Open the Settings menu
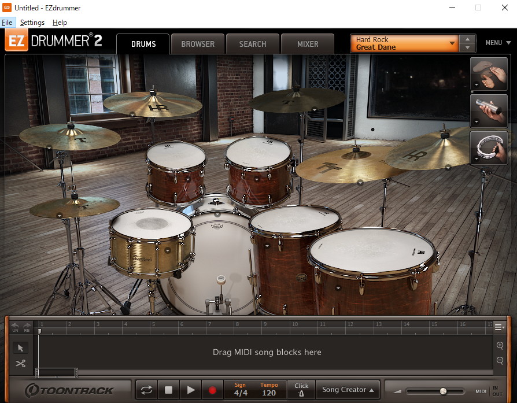 32,23
